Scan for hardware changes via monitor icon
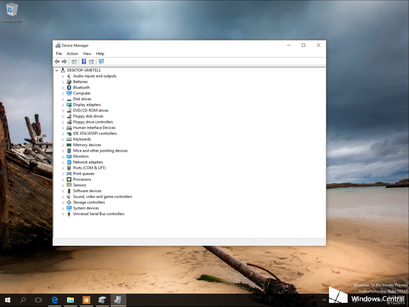409x307 pixels. (101, 62)
